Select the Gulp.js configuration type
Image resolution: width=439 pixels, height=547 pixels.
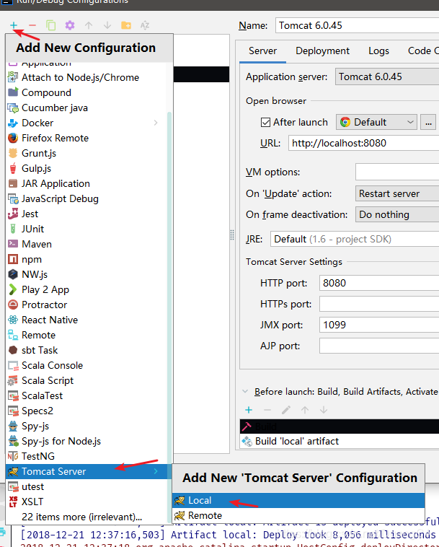(x=87, y=168)
